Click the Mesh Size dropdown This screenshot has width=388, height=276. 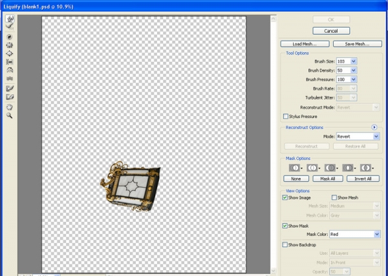tap(354, 206)
